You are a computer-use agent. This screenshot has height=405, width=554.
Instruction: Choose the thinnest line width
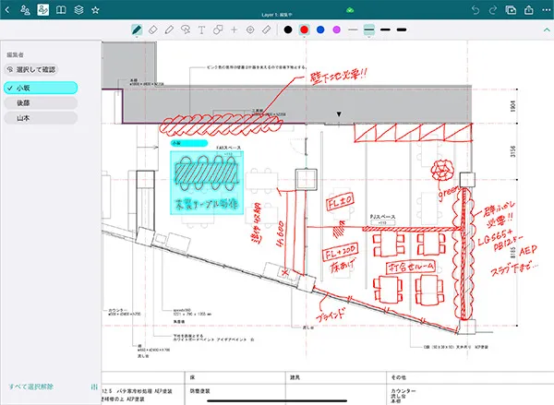coord(353,30)
